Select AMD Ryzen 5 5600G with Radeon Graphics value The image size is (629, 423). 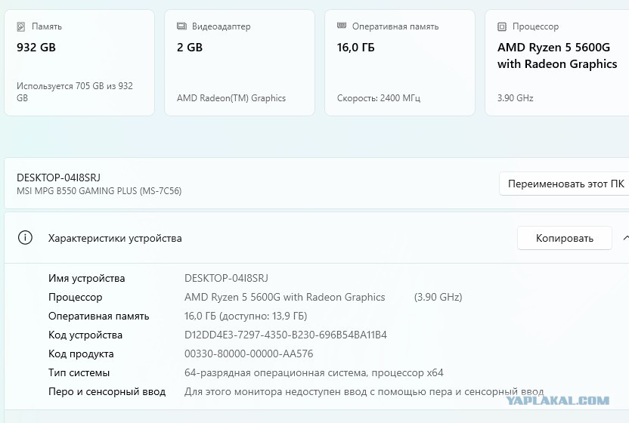pyautogui.click(x=285, y=297)
